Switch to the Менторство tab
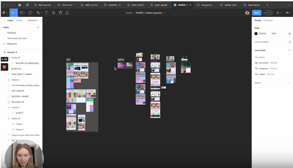Screen dimensions: 293x168 click(43, 5)
